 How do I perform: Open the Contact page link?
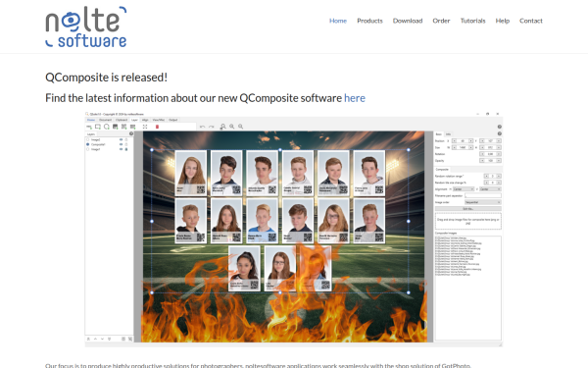coord(530,21)
